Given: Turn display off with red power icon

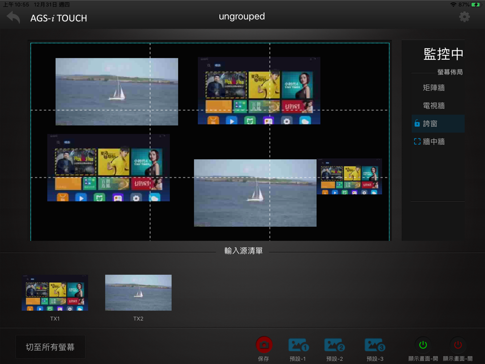Looking at the screenshot, I should [x=458, y=345].
